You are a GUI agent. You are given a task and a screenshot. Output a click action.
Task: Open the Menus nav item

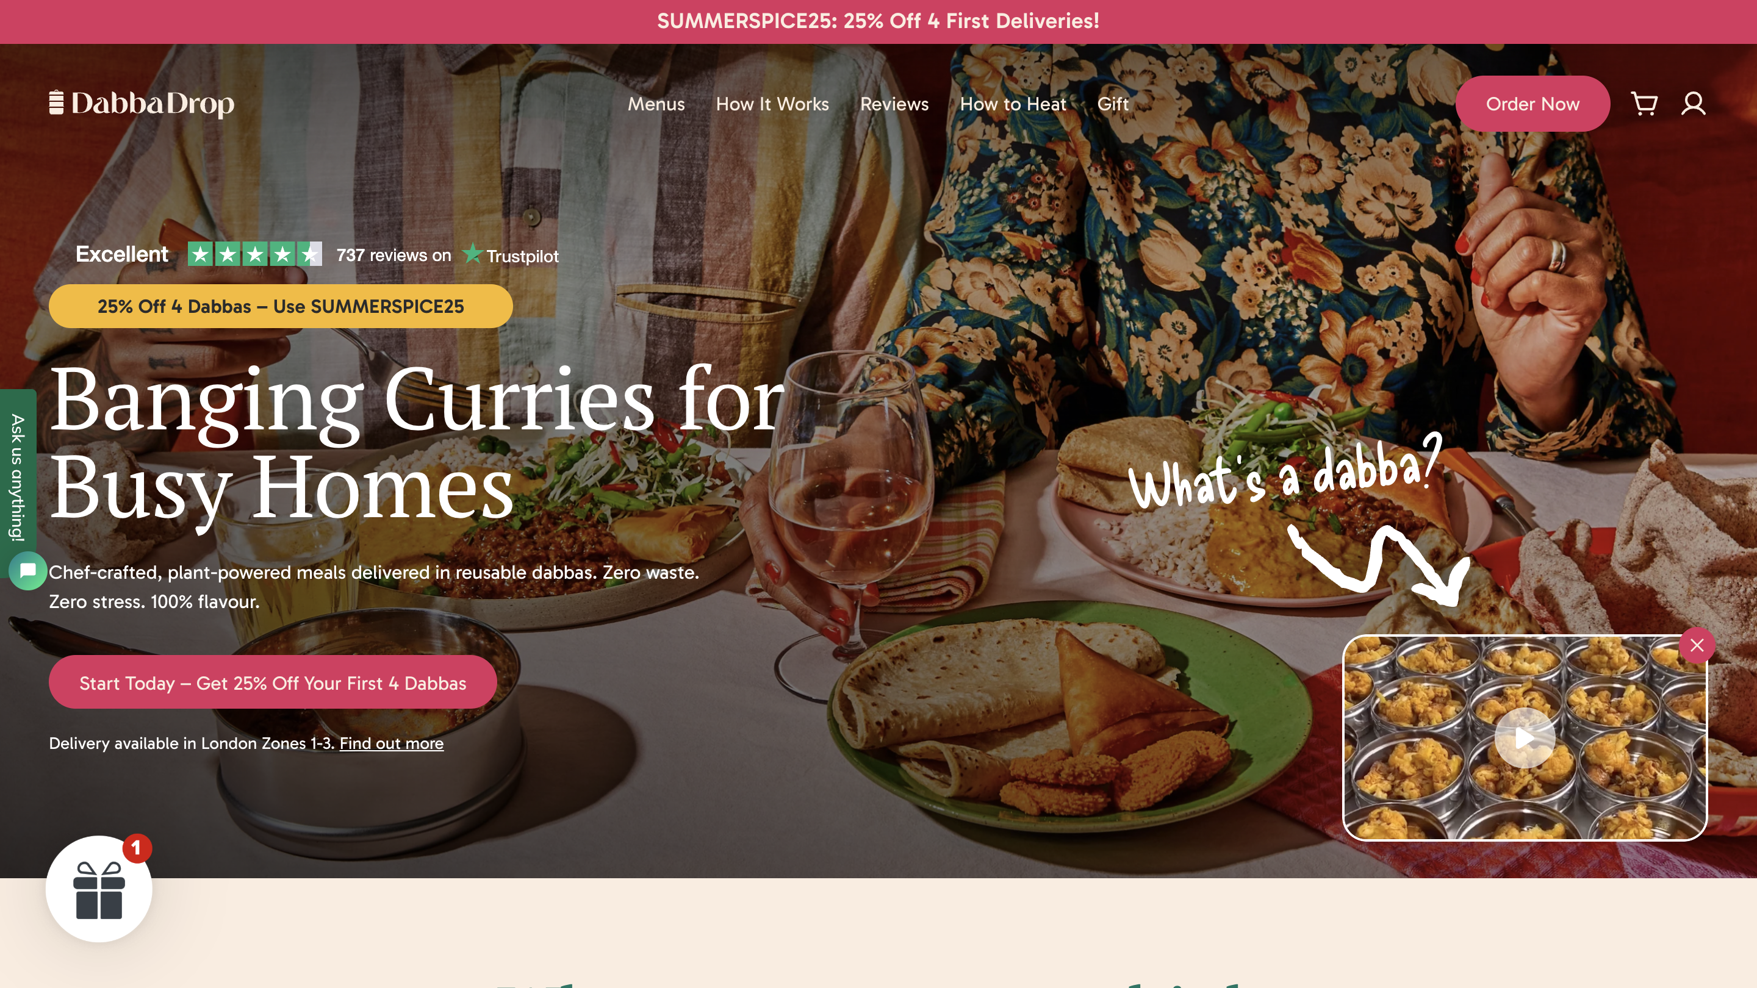point(656,104)
